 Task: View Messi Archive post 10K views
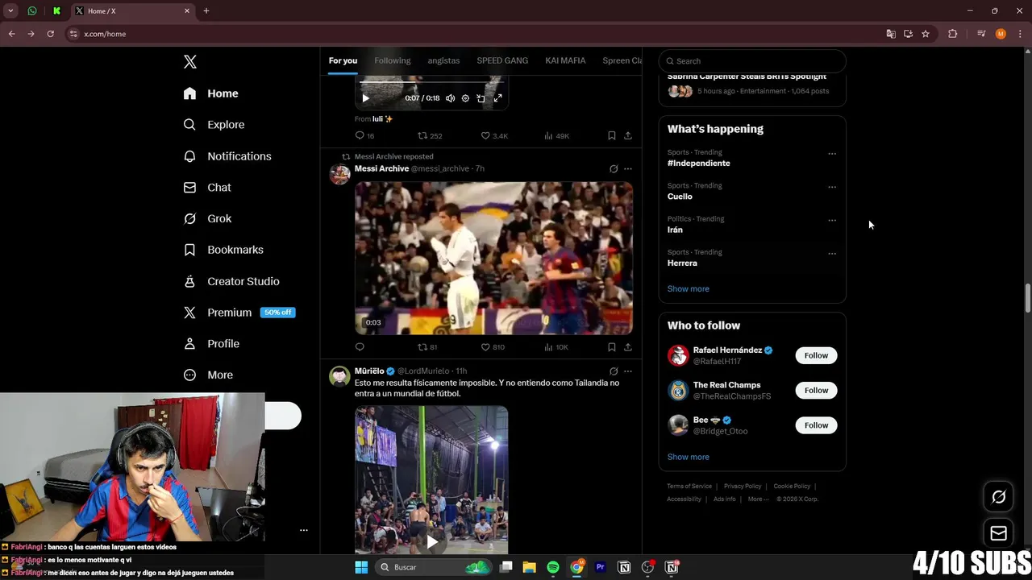[556, 347]
